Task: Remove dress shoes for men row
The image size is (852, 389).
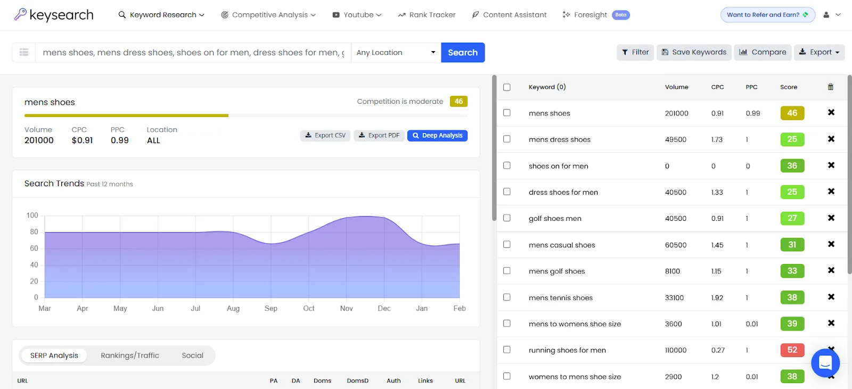Action: point(831,191)
